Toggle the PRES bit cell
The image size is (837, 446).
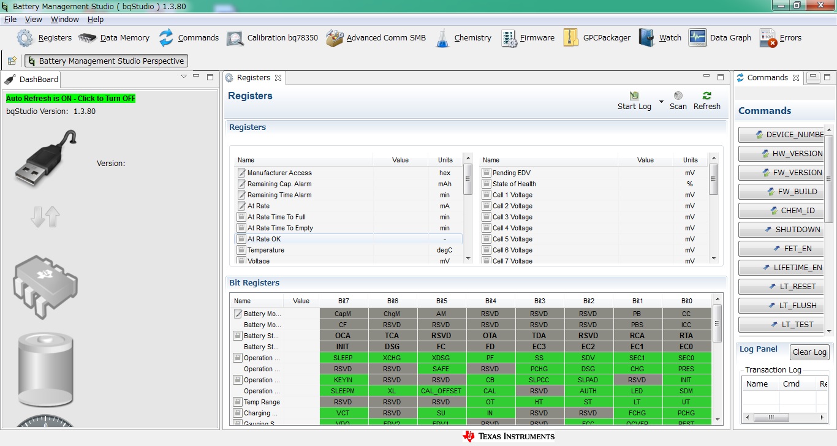tap(686, 369)
